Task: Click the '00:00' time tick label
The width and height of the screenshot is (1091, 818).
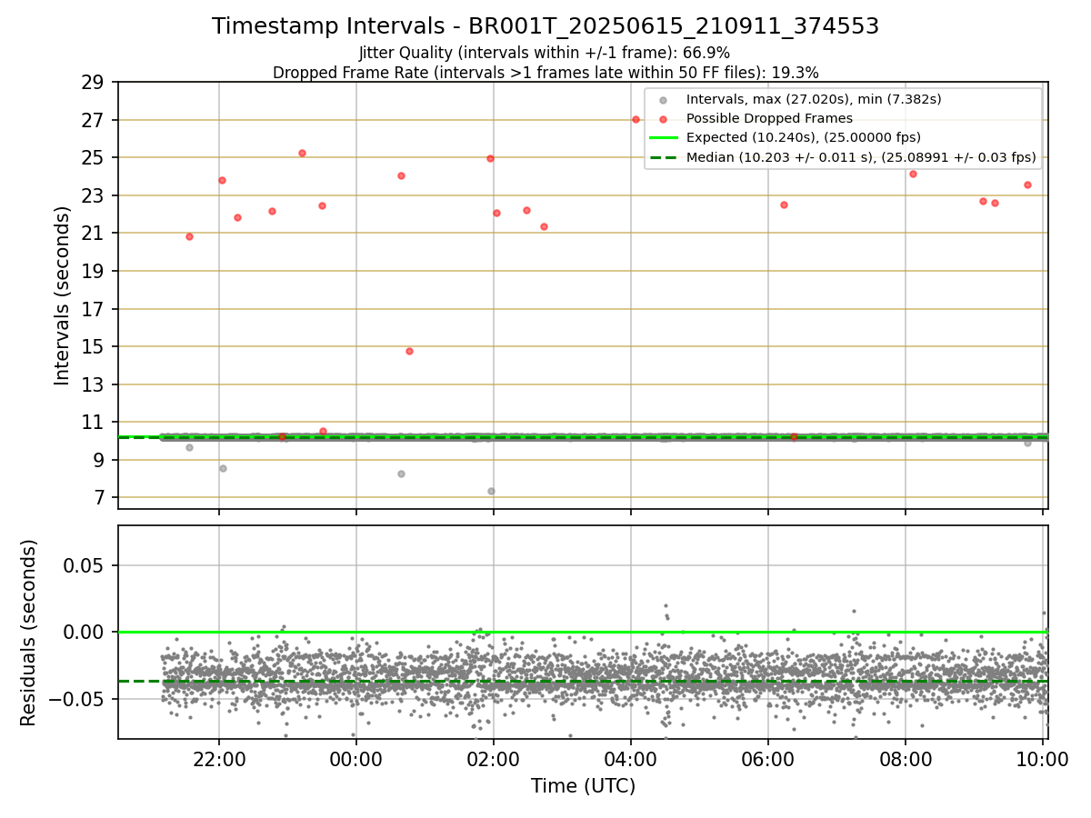Action: (355, 759)
